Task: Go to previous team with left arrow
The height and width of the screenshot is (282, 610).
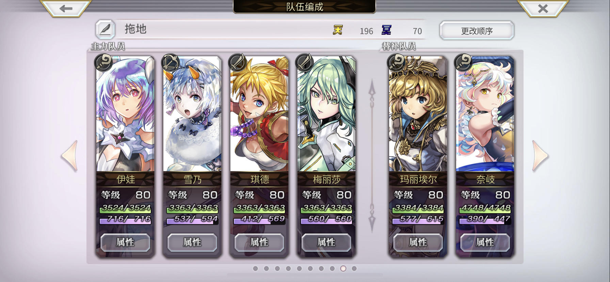Action: point(70,155)
